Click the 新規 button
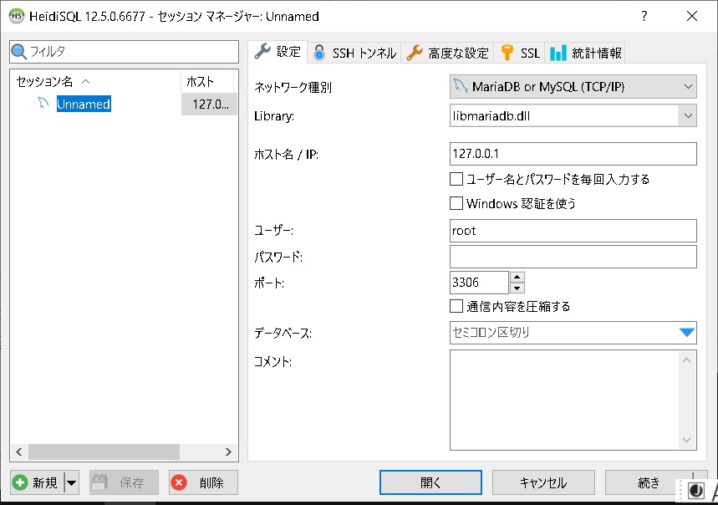The height and width of the screenshot is (505, 718). pyautogui.click(x=38, y=482)
